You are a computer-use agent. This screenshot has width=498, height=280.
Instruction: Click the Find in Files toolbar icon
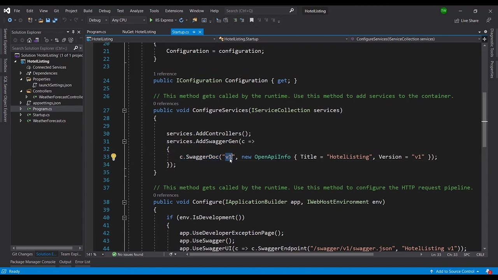click(x=195, y=20)
